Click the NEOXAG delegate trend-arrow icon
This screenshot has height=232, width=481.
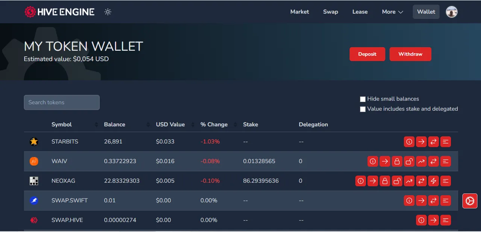pos(409,181)
